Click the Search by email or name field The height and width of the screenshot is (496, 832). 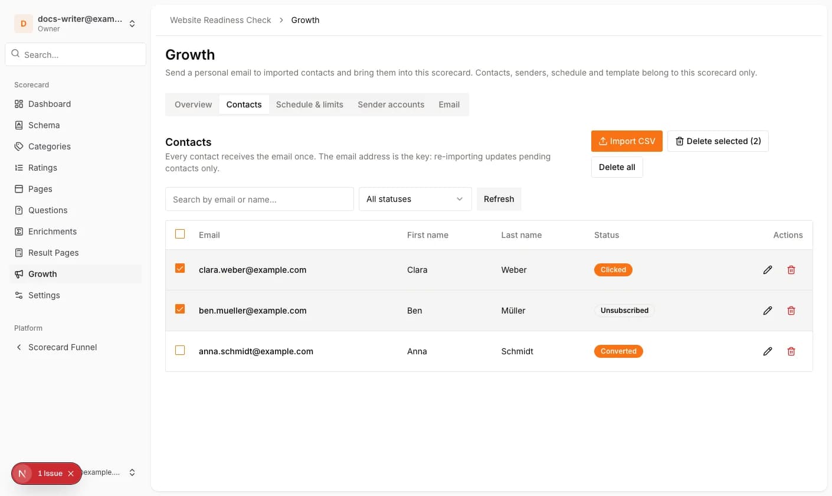[x=260, y=199]
